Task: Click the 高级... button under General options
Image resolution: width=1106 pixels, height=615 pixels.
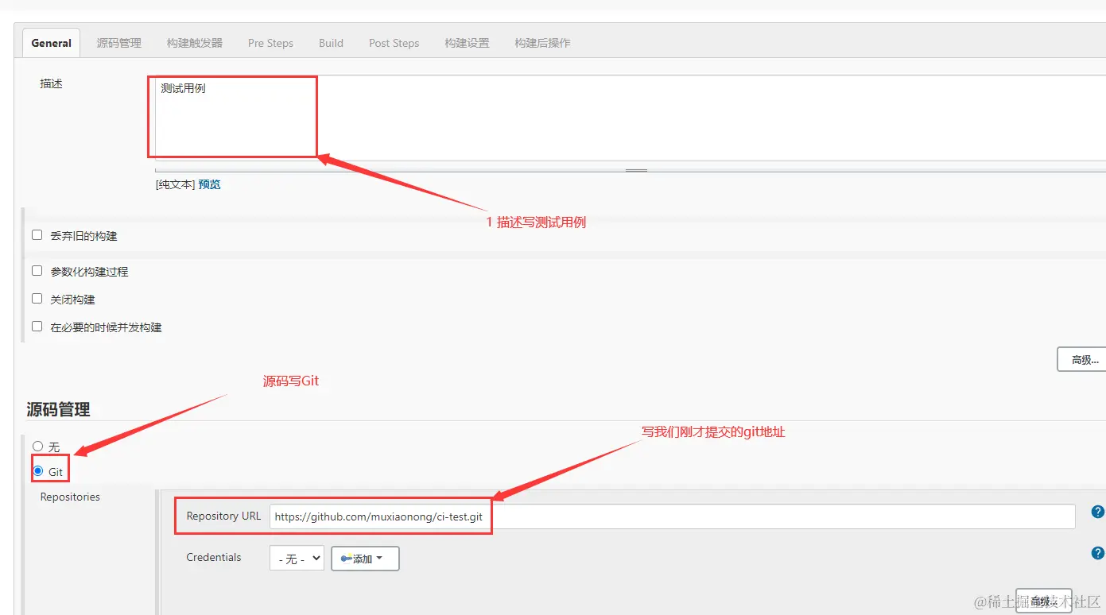Action: coord(1083,359)
